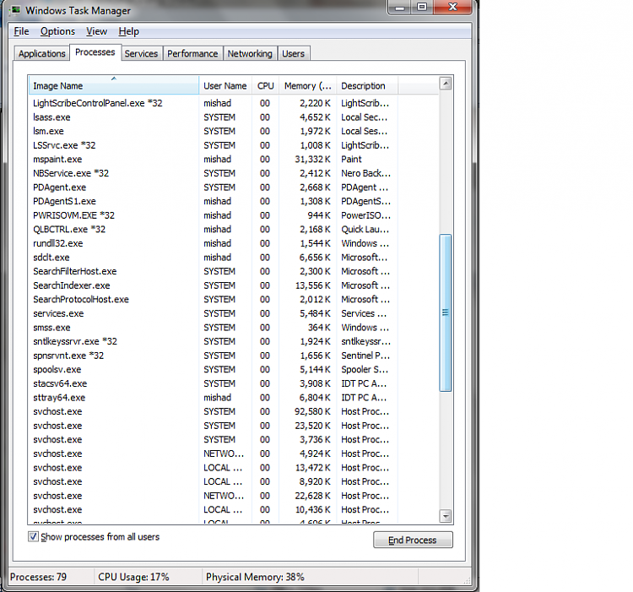Viewport: 633px width, 592px height.
Task: Open the Performance tab
Action: 192,54
